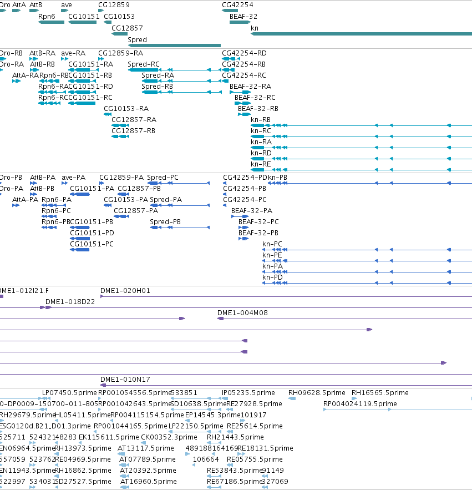Click EST AT07789.5prime

[x=148, y=459]
